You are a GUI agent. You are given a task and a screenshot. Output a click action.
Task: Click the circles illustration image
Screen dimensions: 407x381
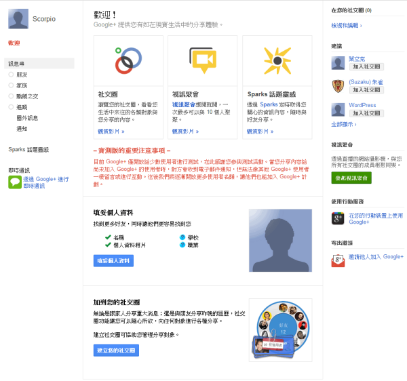[x=280, y=330]
